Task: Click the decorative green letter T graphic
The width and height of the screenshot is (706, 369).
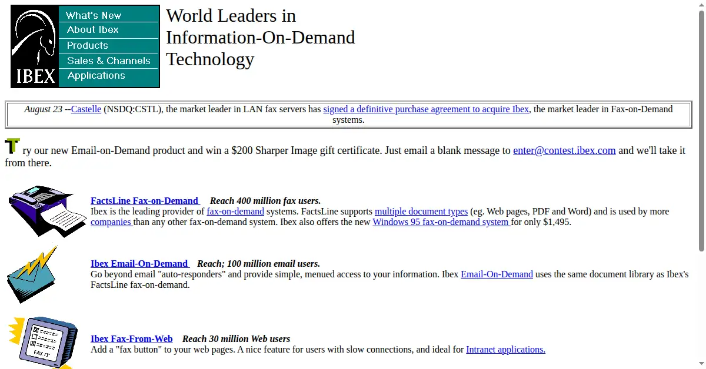Action: click(12, 146)
